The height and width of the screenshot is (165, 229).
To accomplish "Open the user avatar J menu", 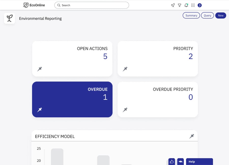I will coord(199,5).
